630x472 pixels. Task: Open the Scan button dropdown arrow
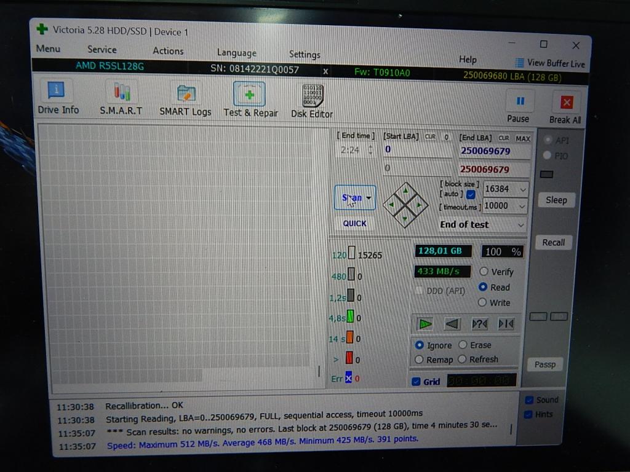[x=369, y=197]
